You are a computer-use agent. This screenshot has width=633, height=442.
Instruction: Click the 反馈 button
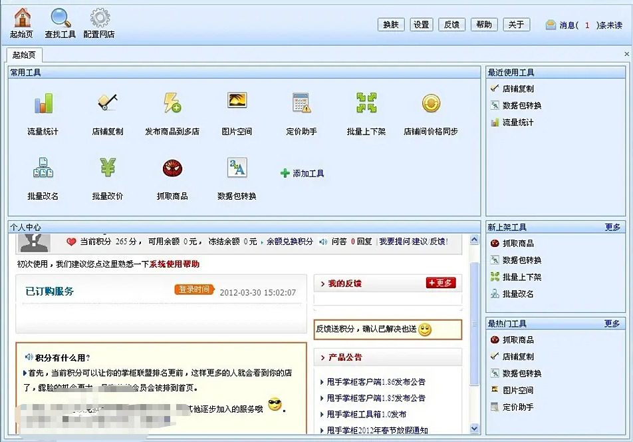(x=451, y=25)
